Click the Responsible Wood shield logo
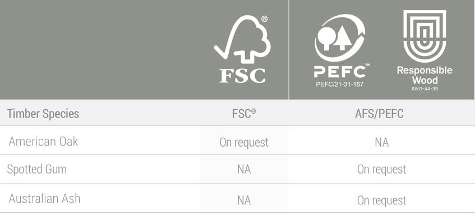 (425, 36)
